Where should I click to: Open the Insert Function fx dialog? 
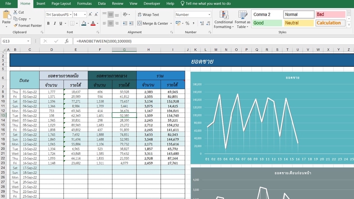pyautogui.click(x=66, y=41)
